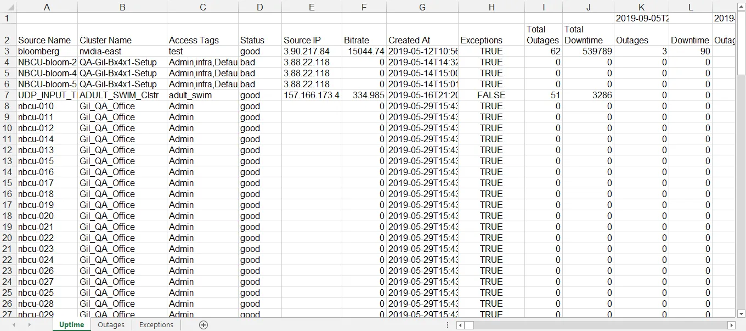Select the 'adult_swim' access tag cell
Image resolution: width=746 pixels, height=331 pixels.
[203, 95]
